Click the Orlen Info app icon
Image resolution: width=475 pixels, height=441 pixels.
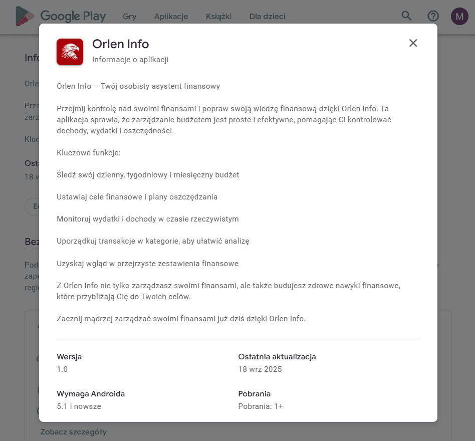tap(70, 52)
